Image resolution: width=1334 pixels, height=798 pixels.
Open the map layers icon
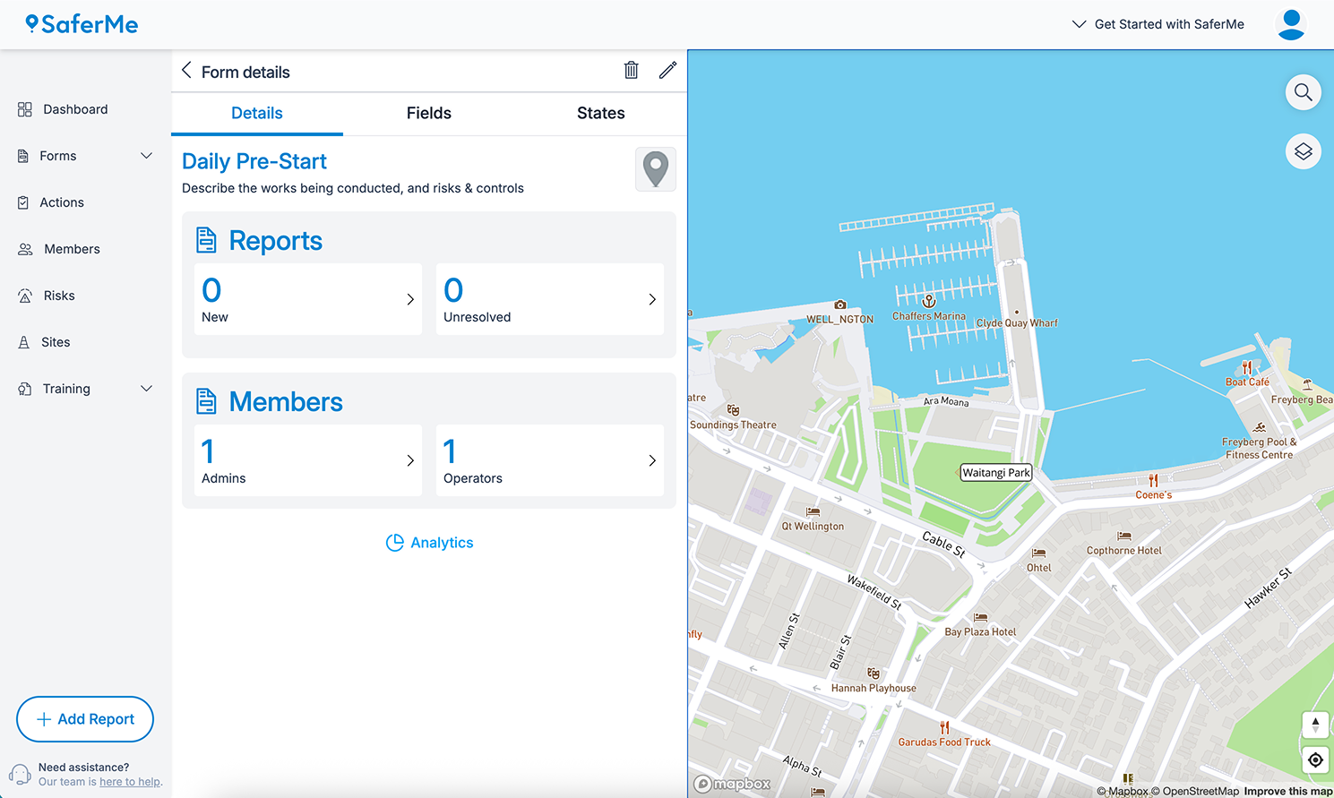(1303, 151)
